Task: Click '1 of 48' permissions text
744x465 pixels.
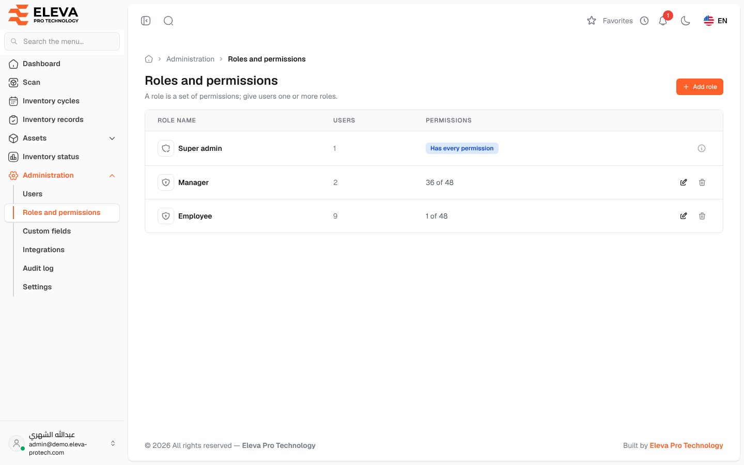Action: point(437,216)
